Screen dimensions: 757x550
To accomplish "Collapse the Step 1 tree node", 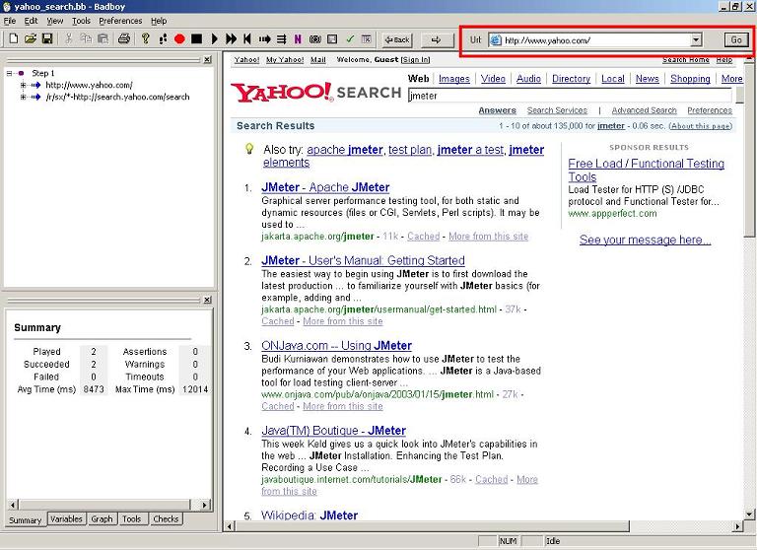I will [x=9, y=73].
